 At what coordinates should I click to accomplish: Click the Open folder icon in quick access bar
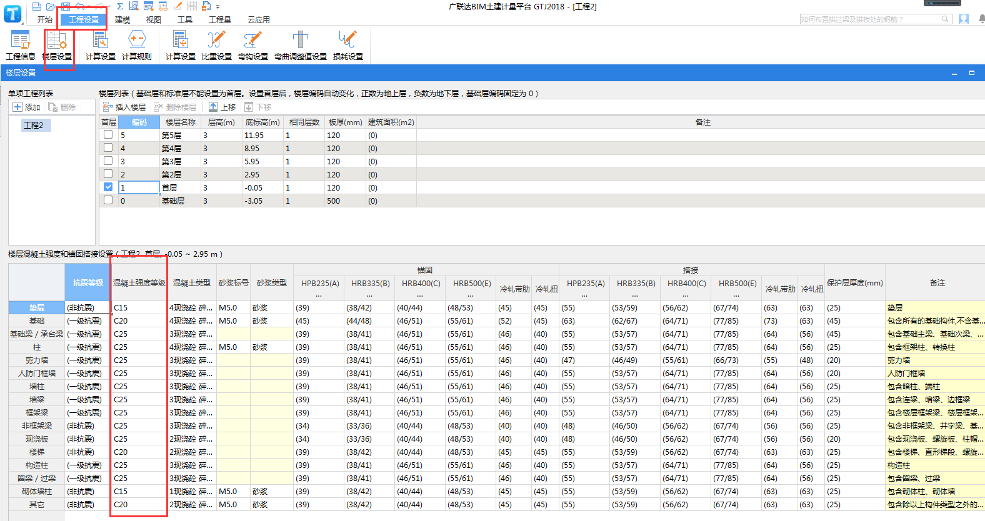pos(51,6)
